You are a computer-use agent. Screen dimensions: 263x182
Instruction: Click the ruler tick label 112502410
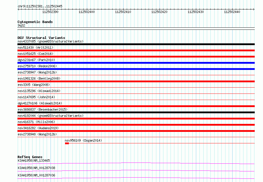tap(123, 12)
